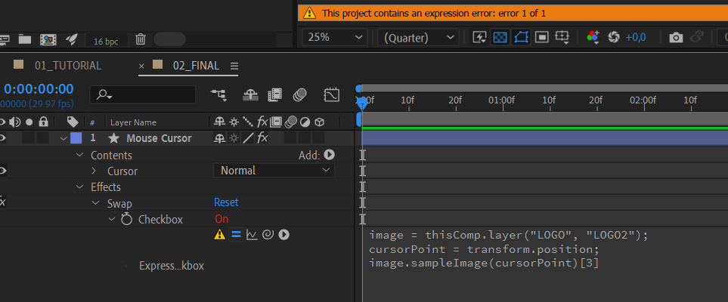
Task: Toggle the Swap effect fx switch
Action: click(x=2, y=202)
